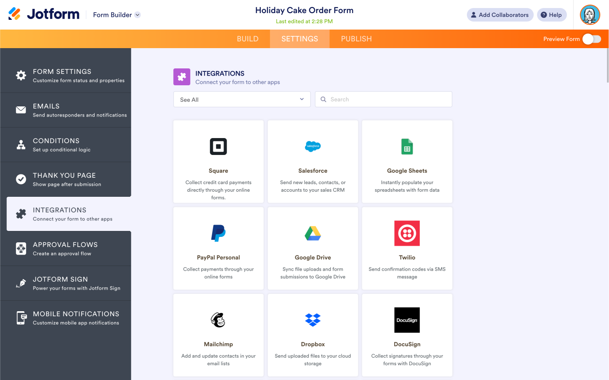This screenshot has width=609, height=380.
Task: Switch to the BUILD tab
Action: tap(248, 39)
